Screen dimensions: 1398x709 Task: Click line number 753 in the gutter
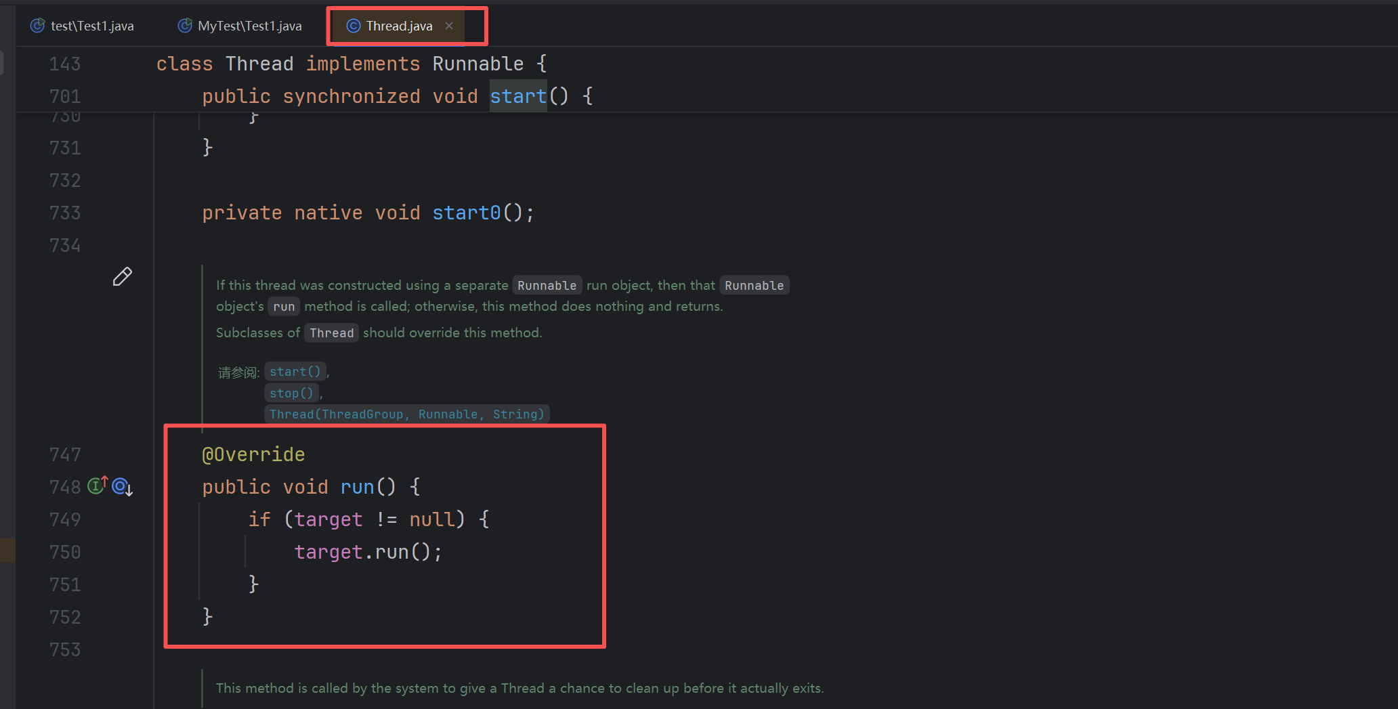[65, 649]
